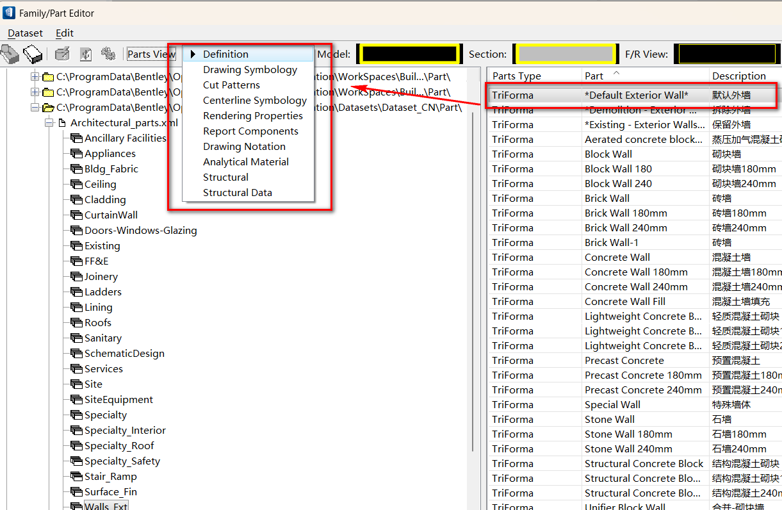
Task: Click the family icon beside Joinery
Action: 77,276
